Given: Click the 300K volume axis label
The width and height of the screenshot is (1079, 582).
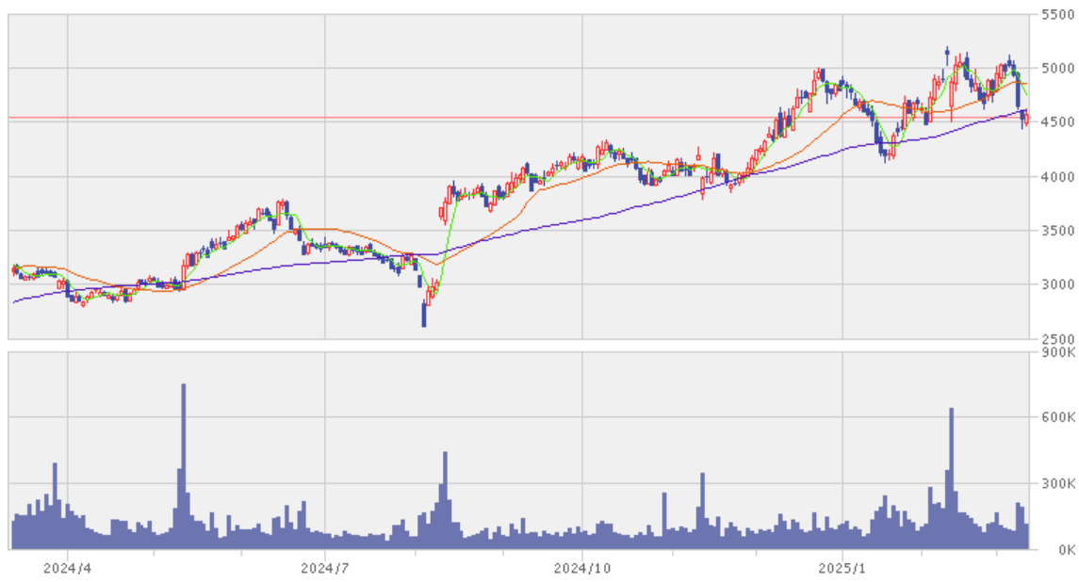Looking at the screenshot, I should click(x=1058, y=484).
